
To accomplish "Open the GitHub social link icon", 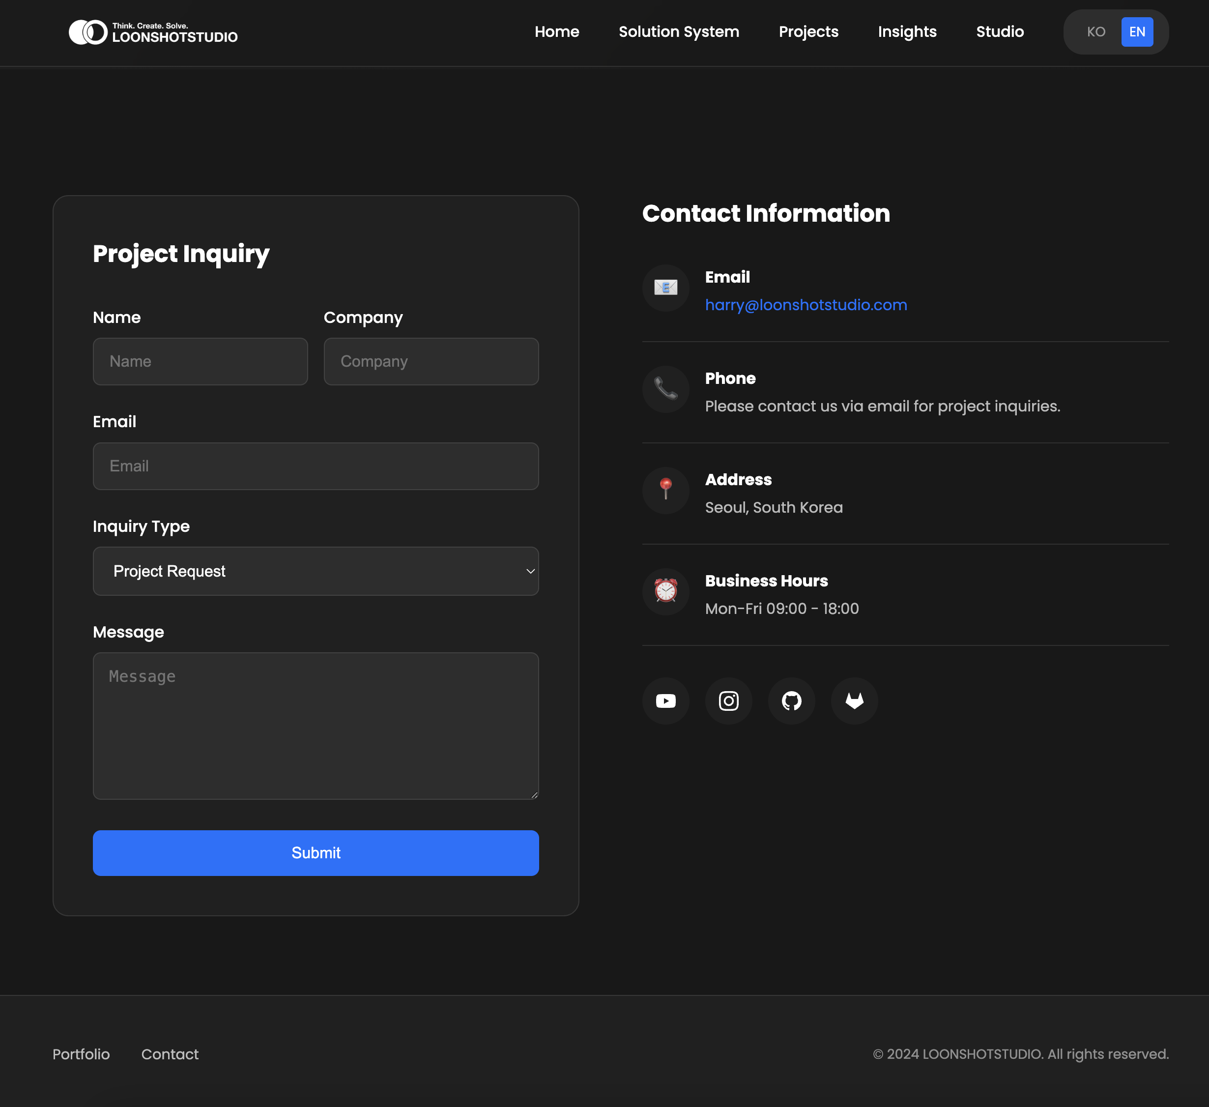I will pos(792,701).
